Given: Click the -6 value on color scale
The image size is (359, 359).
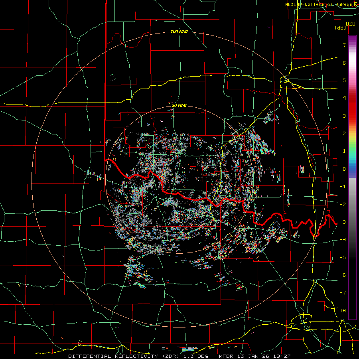Looking at the screenshot, I should 343,275.
